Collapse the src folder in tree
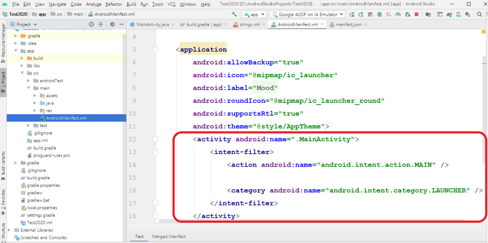The width and height of the screenshot is (488, 243). (23, 73)
